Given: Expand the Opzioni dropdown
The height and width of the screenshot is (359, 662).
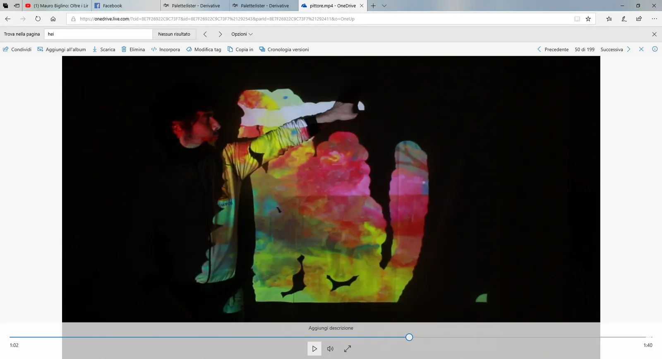Looking at the screenshot, I should [242, 34].
